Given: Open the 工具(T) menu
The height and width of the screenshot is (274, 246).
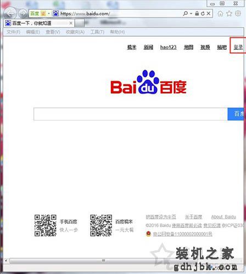Looking at the screenshot, I should 97,32.
